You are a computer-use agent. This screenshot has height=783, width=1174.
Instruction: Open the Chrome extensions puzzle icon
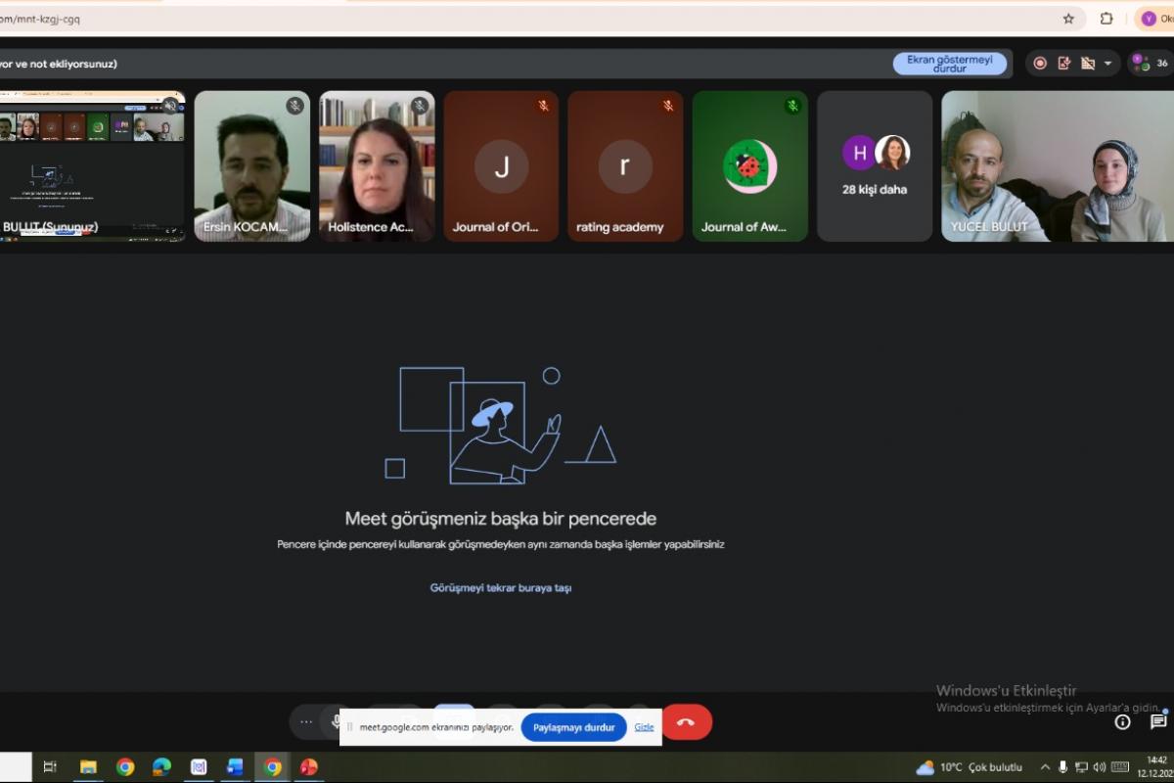coord(1106,19)
